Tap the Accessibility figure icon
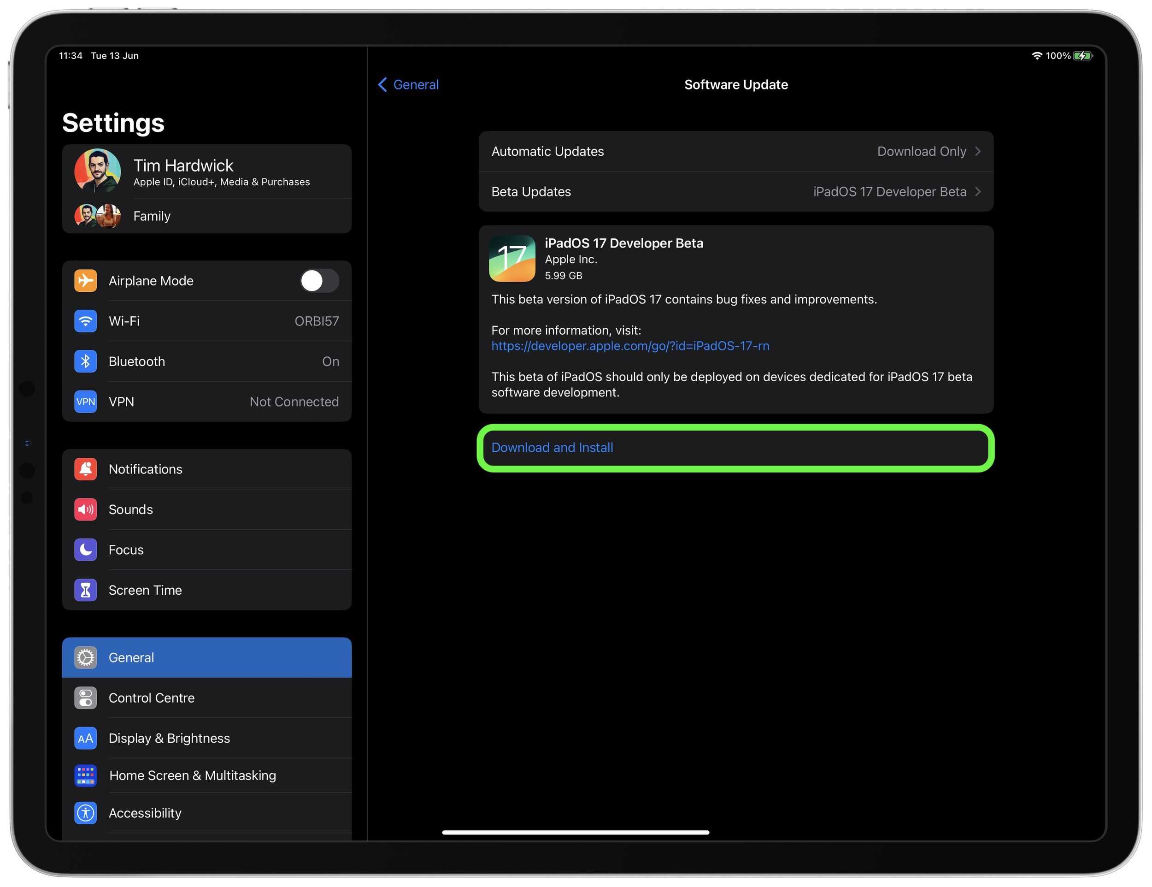The width and height of the screenshot is (1152, 887). click(85, 813)
